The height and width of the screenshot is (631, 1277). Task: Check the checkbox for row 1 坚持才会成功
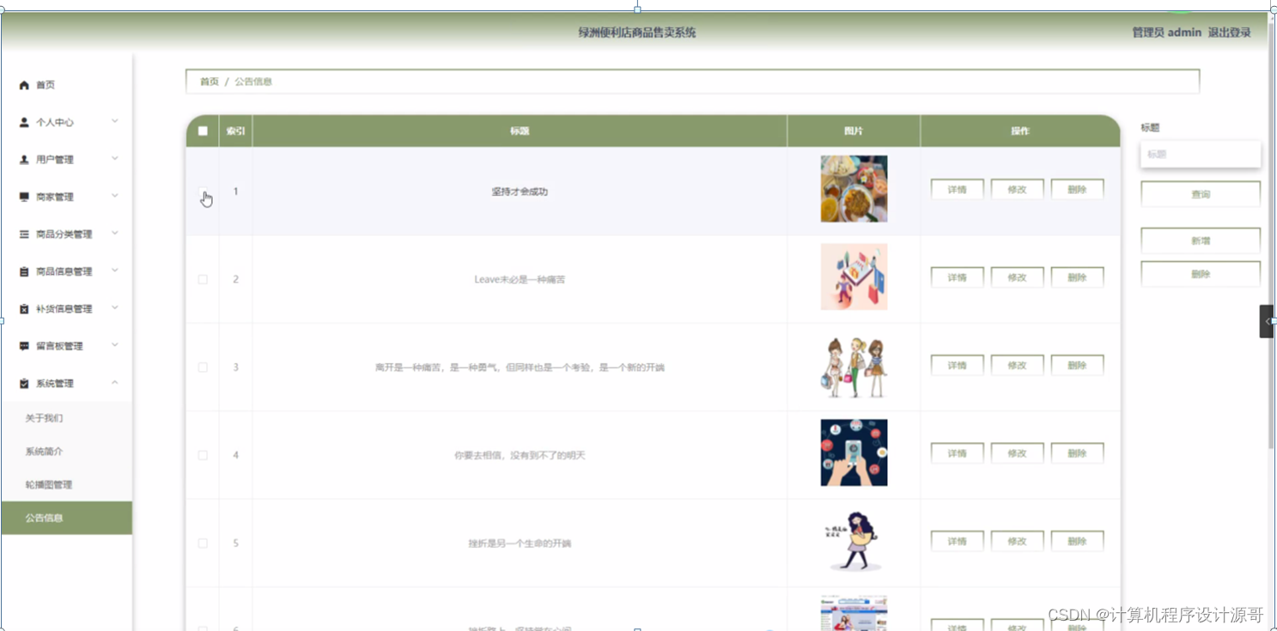[203, 191]
